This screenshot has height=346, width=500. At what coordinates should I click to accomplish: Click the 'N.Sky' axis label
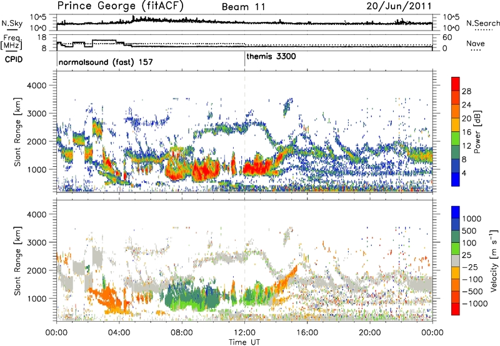(12, 23)
